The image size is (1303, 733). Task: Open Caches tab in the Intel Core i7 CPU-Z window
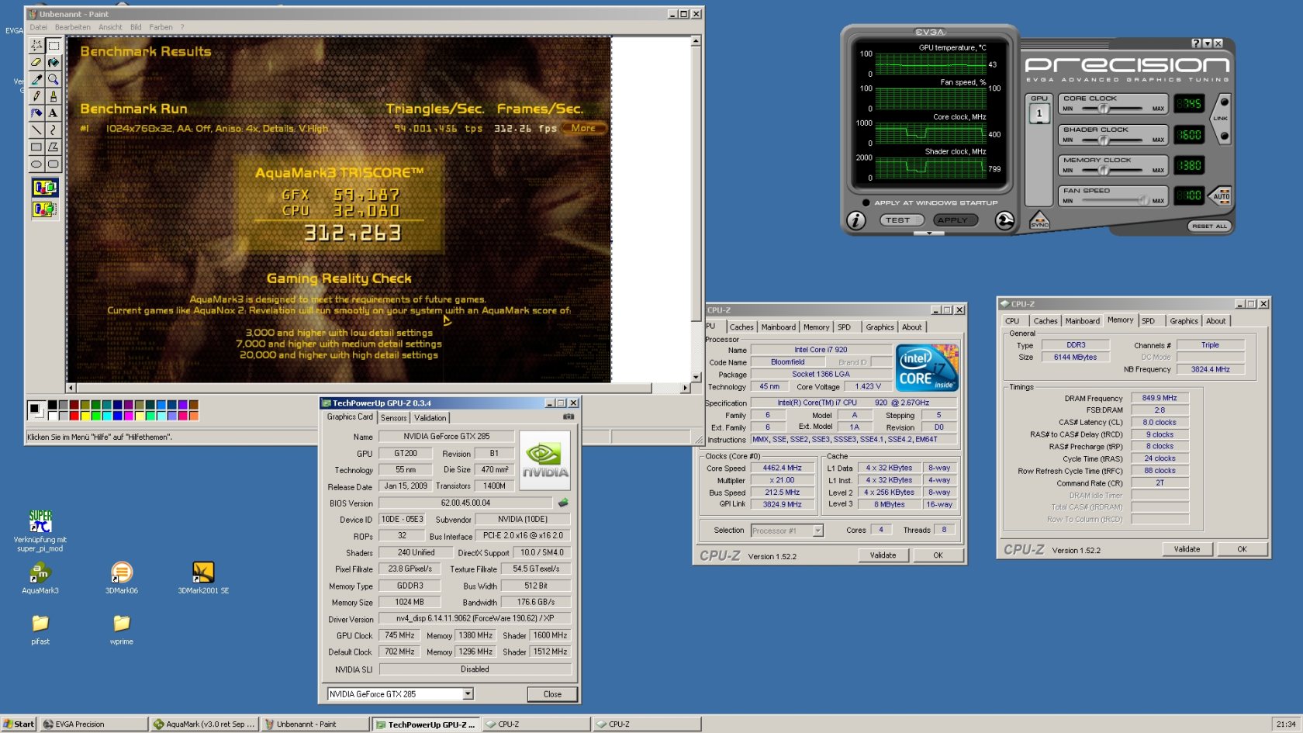[741, 327]
